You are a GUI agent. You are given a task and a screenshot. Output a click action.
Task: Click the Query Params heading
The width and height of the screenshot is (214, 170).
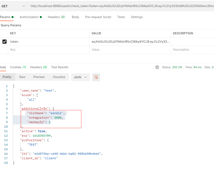(x=11, y=25)
